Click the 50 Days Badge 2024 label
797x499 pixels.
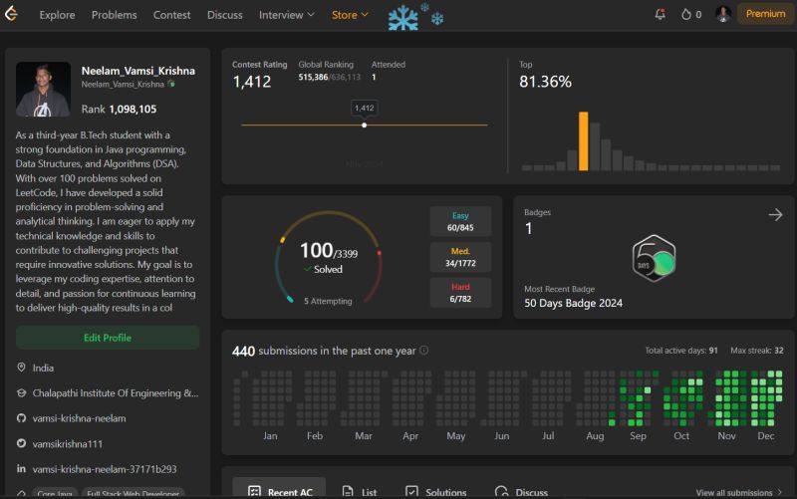point(574,303)
